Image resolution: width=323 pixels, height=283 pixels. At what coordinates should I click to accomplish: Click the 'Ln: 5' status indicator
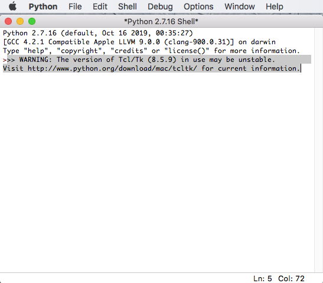(x=262, y=278)
